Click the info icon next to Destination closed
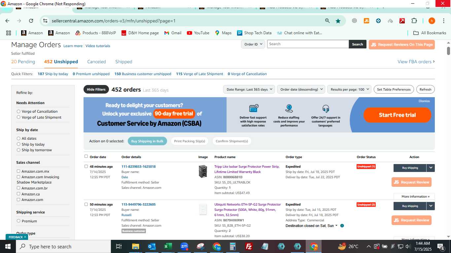The image size is (451, 253). pos(342,226)
